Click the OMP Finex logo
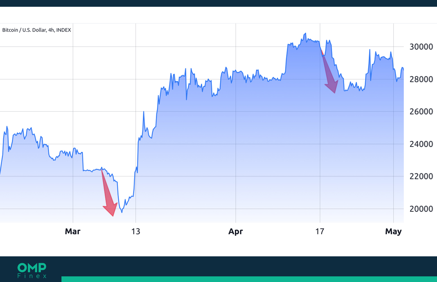 32,271
